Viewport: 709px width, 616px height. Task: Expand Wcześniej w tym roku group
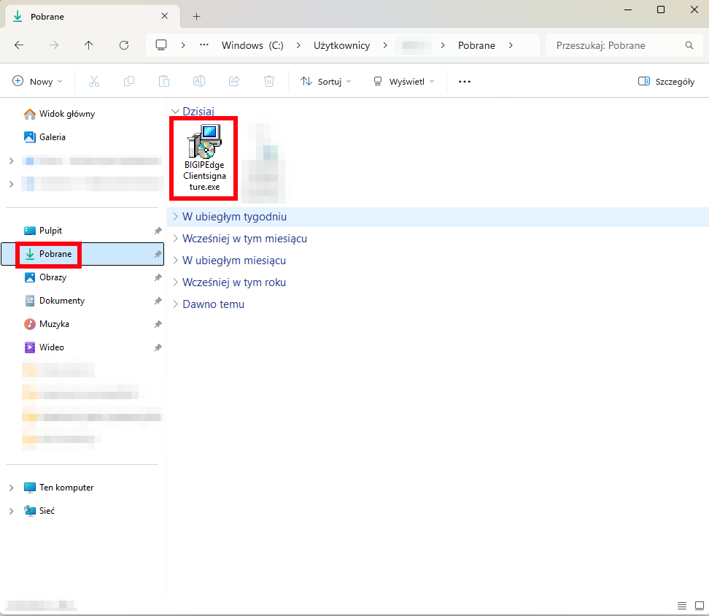(176, 282)
